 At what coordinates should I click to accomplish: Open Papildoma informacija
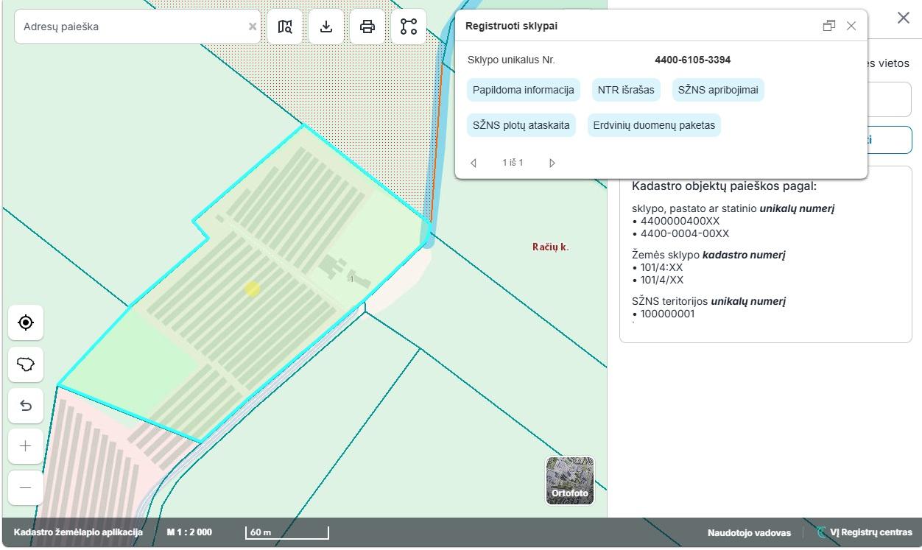pos(524,90)
